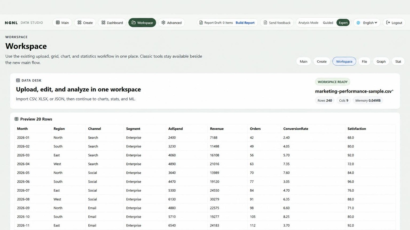Click the Build Report link
This screenshot has width=410, height=230.
pyautogui.click(x=245, y=22)
